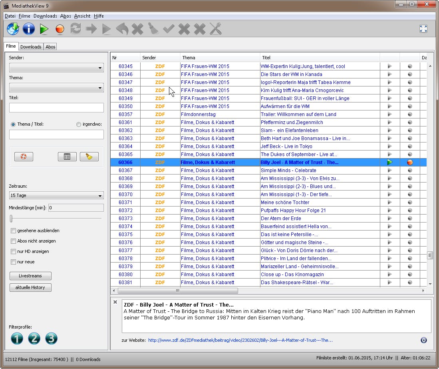The image size is (439, 369).
Task: Click greyed undo arrow toolbar icon
Action: point(122,29)
